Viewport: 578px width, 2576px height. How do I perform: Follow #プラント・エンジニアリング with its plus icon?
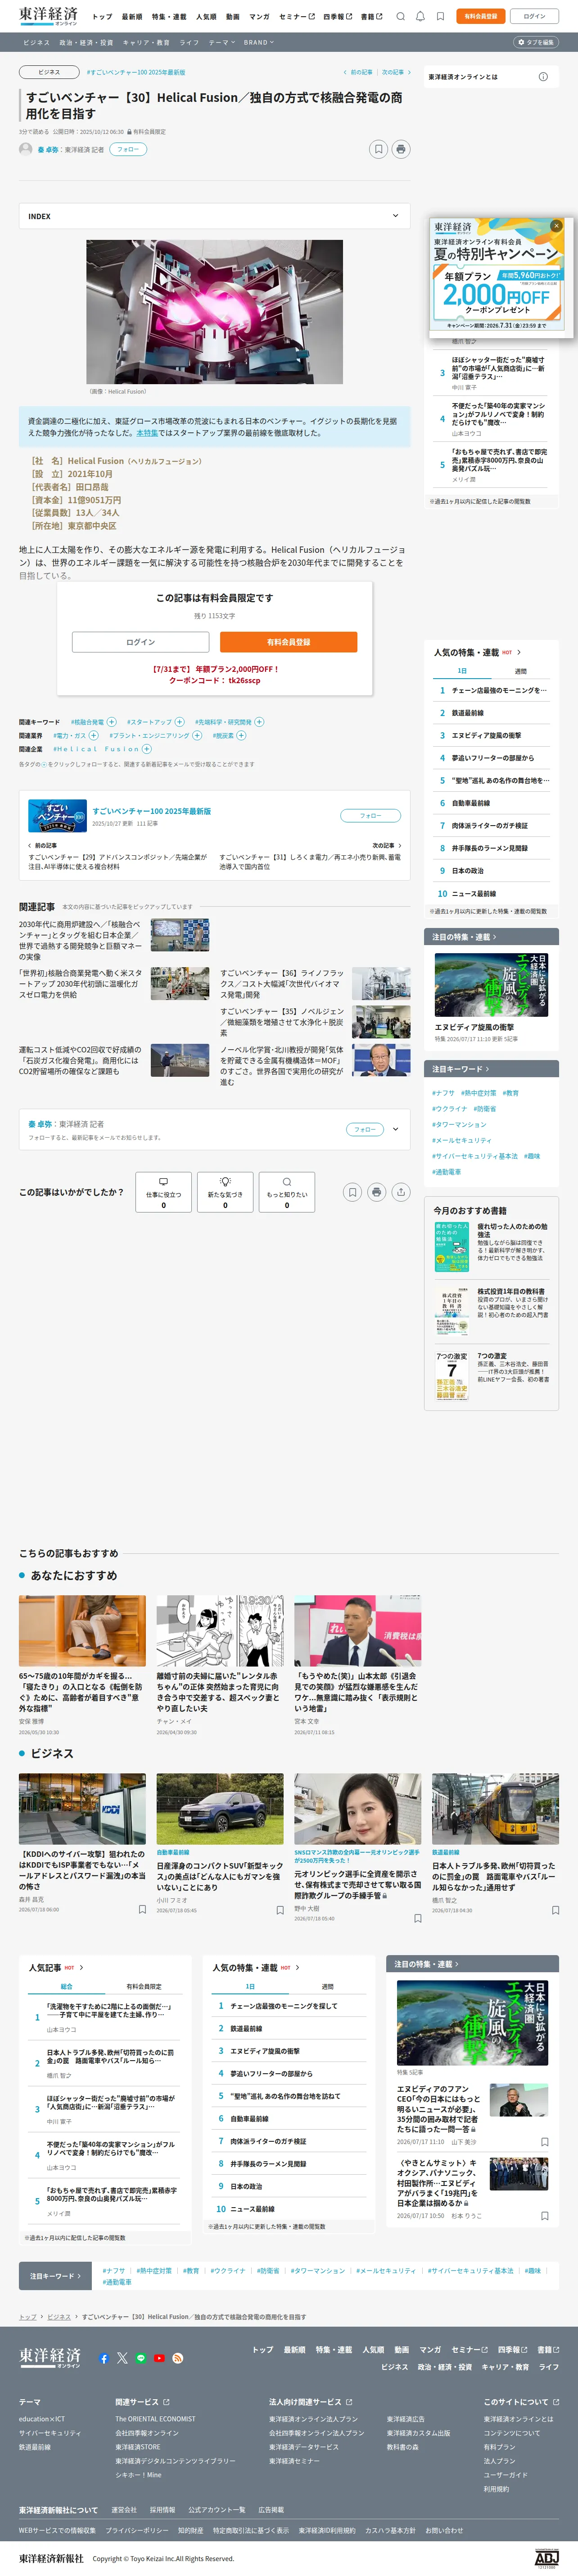click(197, 735)
